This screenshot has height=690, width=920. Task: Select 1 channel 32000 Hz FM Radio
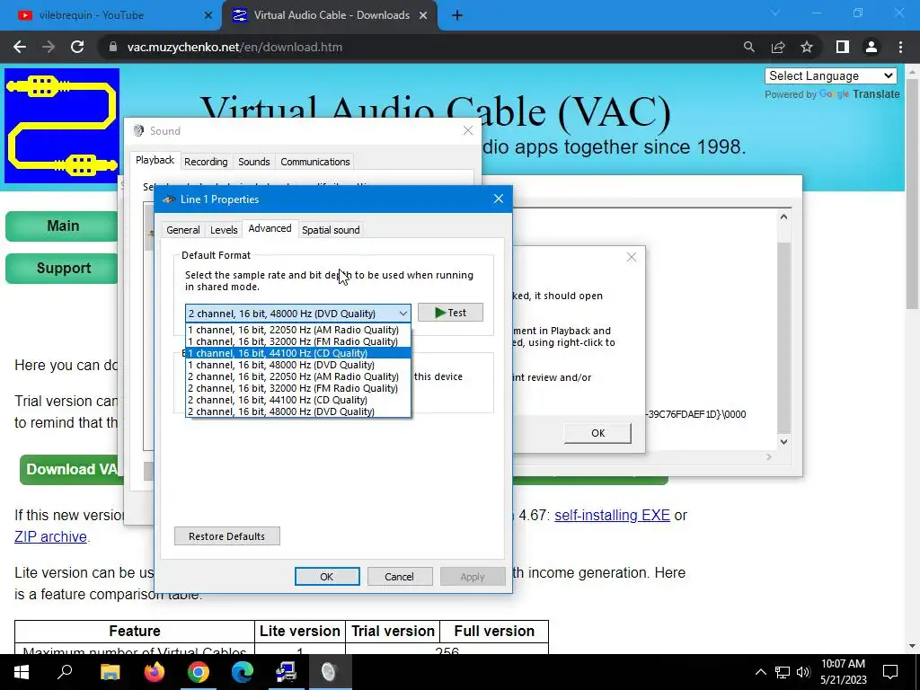[x=298, y=341]
